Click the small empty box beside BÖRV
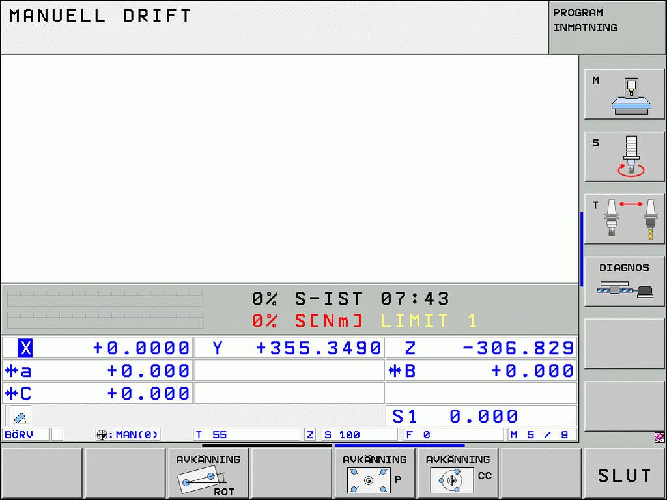Screen dimensions: 667x500 click(x=57, y=434)
